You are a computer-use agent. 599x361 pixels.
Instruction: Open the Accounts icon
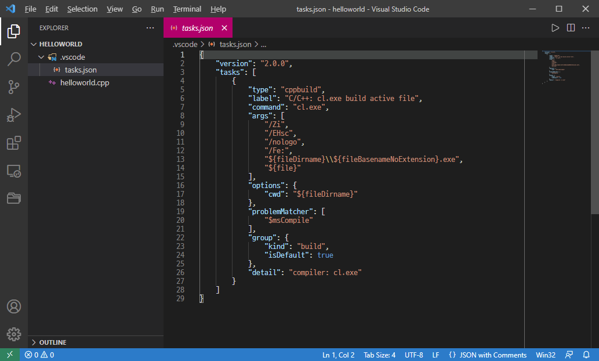pos(14,306)
